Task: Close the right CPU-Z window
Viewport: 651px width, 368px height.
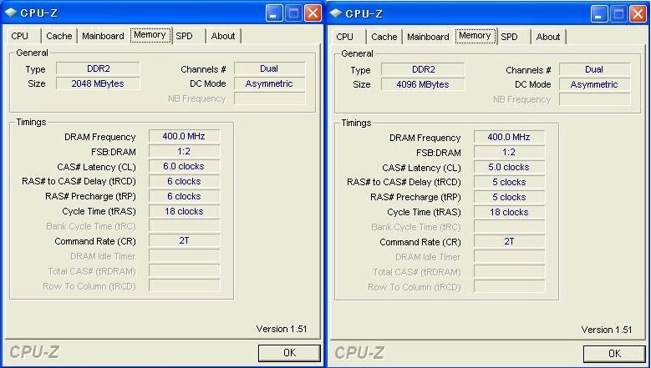Action: [x=638, y=14]
